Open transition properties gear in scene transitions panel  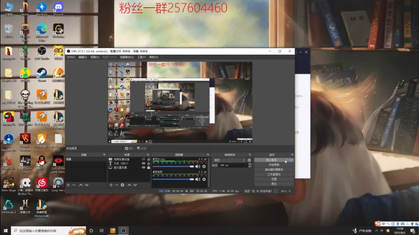tap(249, 160)
